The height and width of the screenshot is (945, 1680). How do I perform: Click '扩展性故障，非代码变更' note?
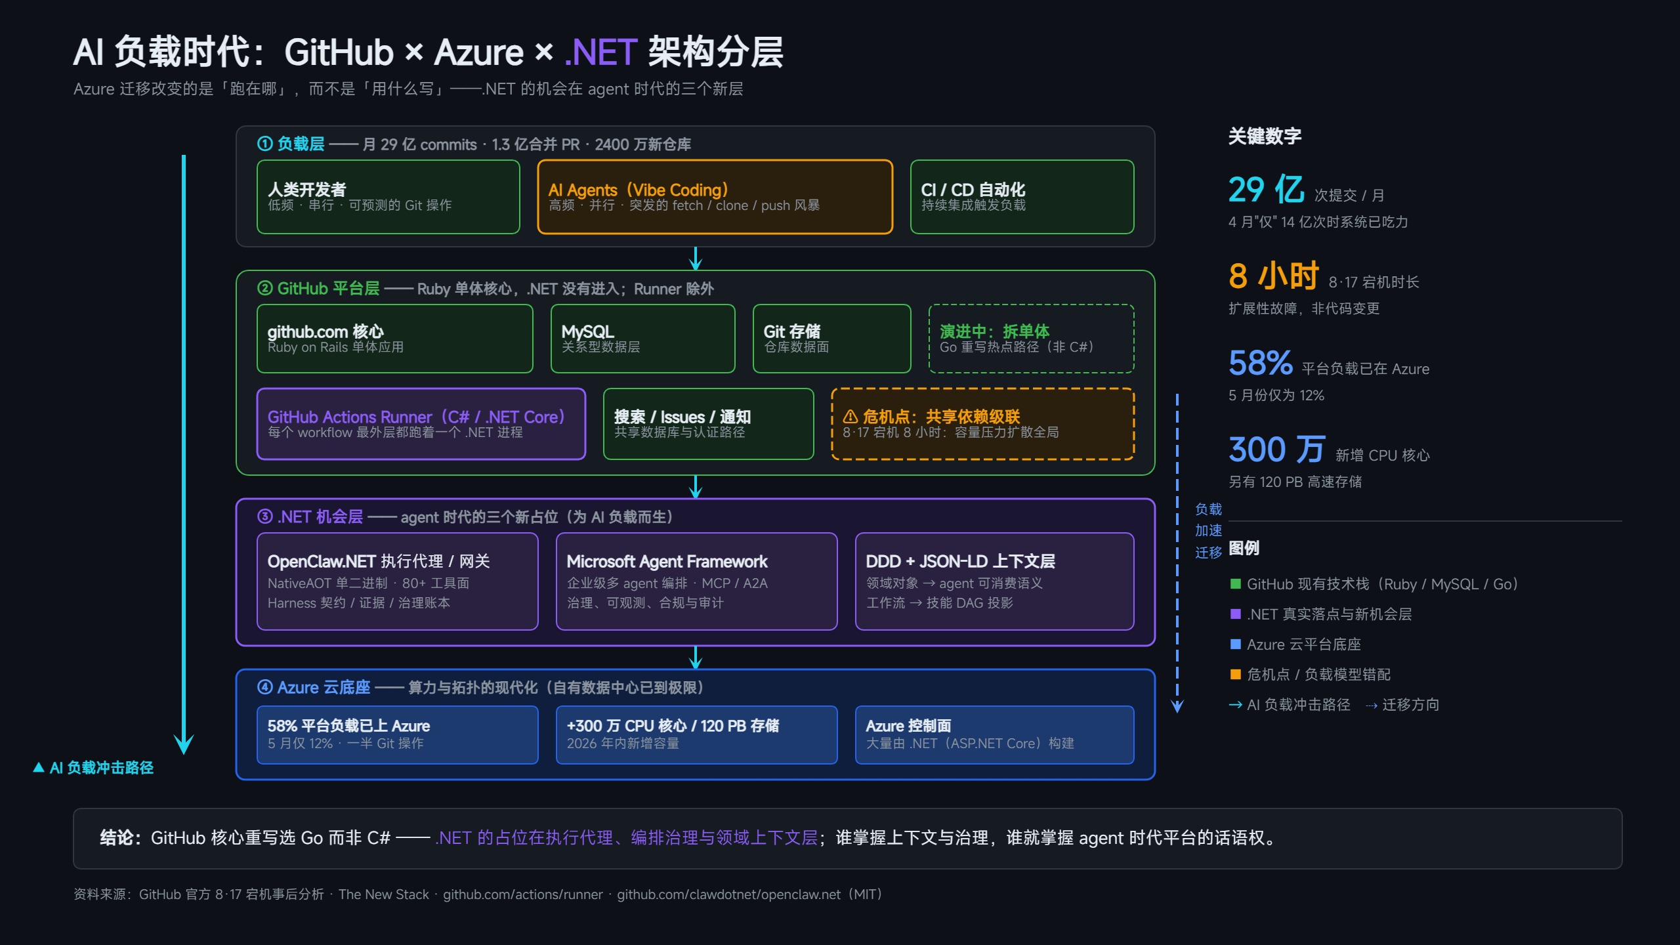tap(1304, 308)
